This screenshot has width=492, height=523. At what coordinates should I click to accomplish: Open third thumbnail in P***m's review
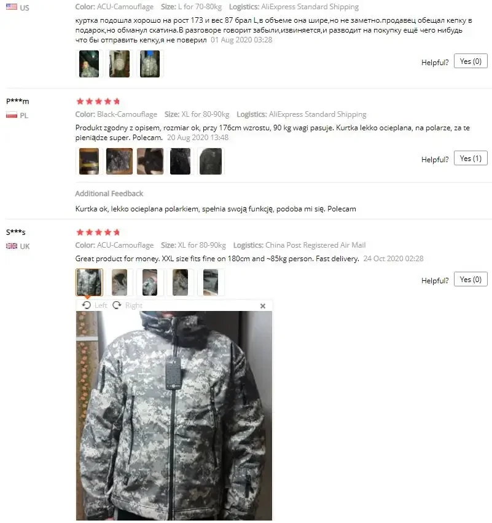(x=150, y=161)
